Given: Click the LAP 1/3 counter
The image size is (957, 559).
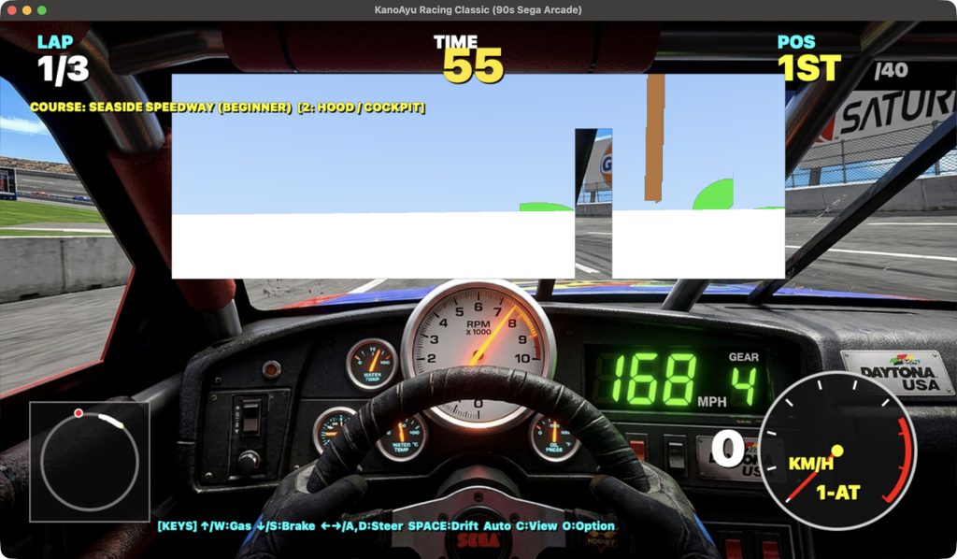Looking at the screenshot, I should (63, 59).
